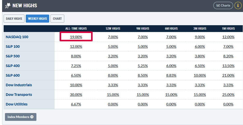Click the S&P 100 row label
This screenshot has width=243, height=125.
click(x=13, y=47)
